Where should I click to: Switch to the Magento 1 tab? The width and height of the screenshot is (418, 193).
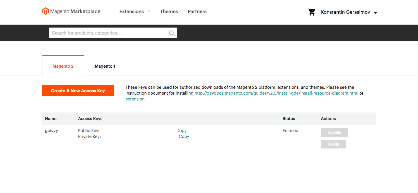pos(105,66)
